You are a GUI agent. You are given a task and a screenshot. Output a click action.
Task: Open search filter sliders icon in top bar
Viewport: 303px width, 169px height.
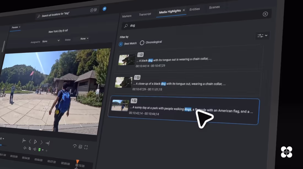pyautogui.click(x=96, y=10)
